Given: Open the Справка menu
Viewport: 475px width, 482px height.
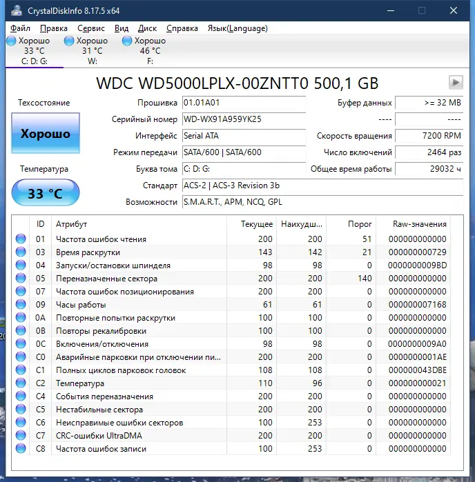Looking at the screenshot, I should pyautogui.click(x=182, y=28).
